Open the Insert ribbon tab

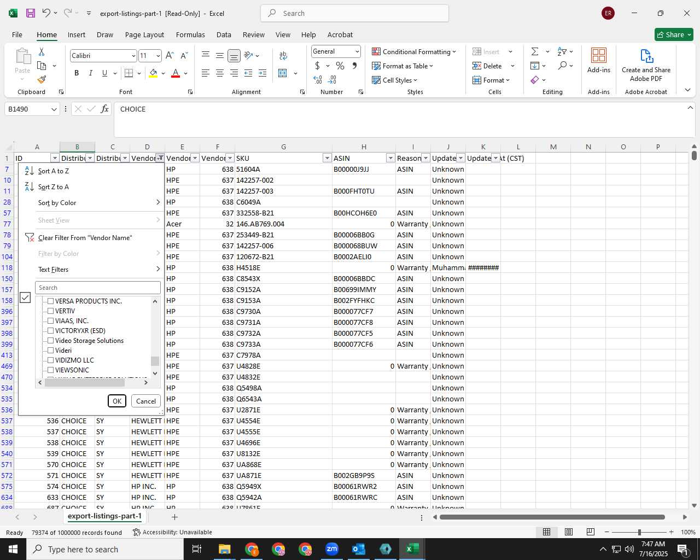[77, 34]
